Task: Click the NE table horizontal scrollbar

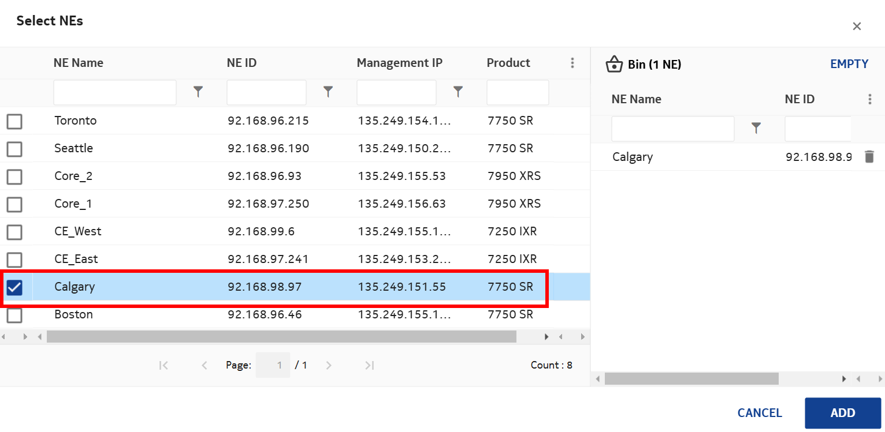Action: pyautogui.click(x=281, y=336)
